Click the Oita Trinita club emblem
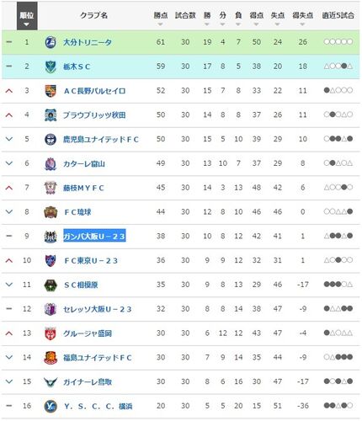 tap(51, 42)
